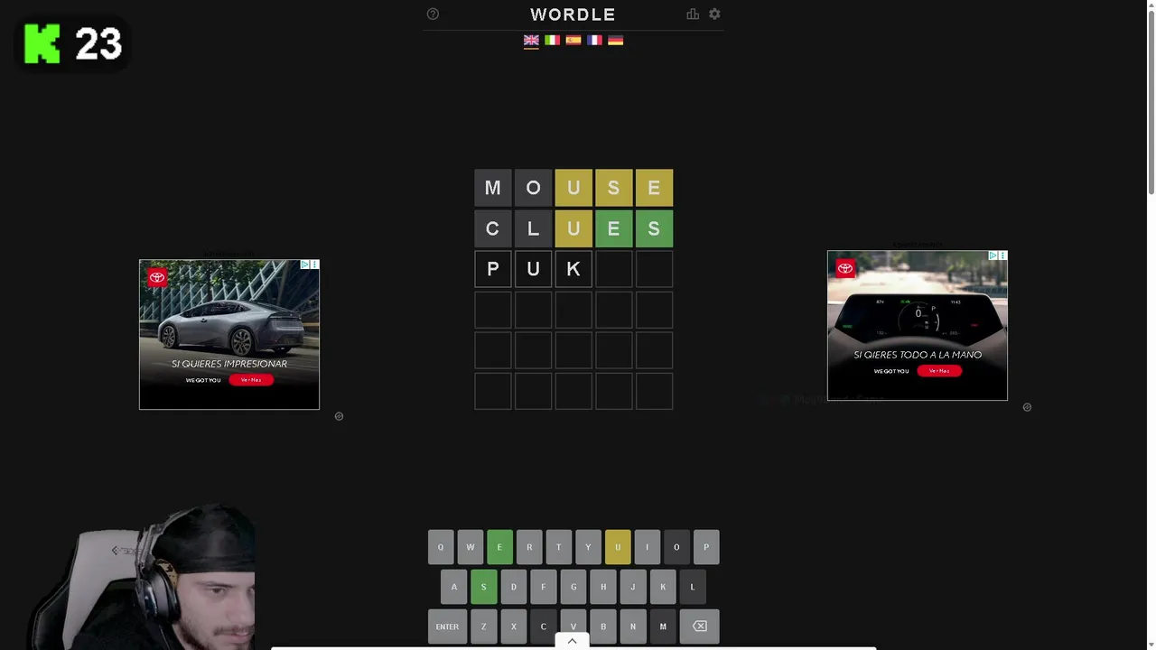Click the B key

[602, 626]
